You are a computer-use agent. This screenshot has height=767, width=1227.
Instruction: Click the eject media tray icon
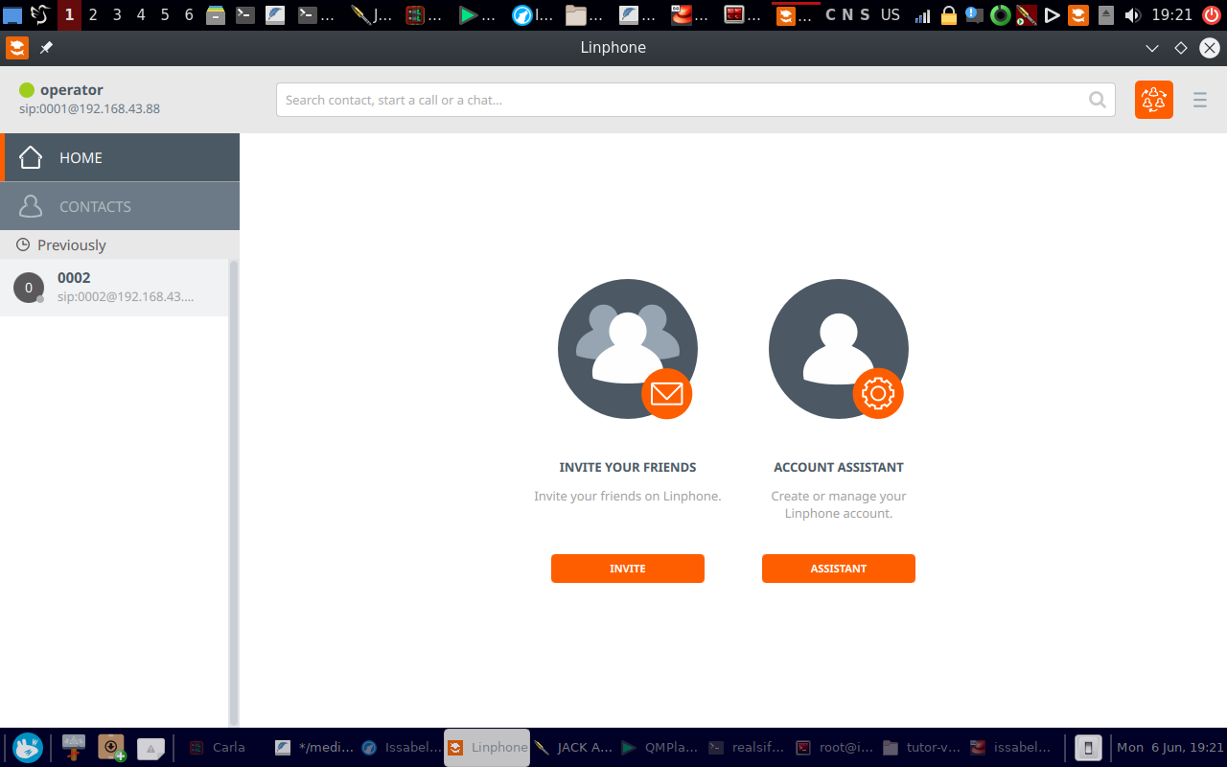(x=1105, y=15)
